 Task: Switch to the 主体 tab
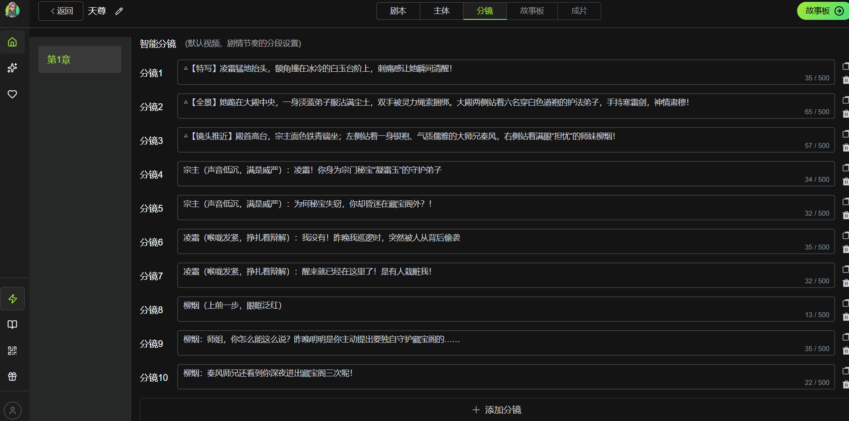pos(441,11)
